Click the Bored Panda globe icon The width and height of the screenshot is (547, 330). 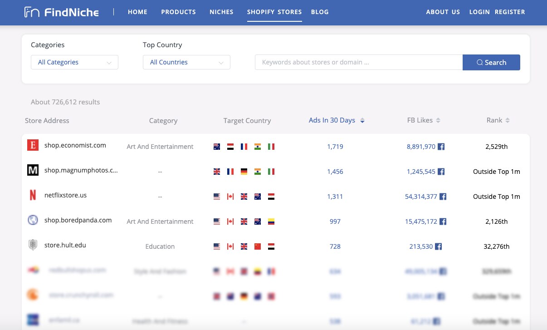(33, 220)
